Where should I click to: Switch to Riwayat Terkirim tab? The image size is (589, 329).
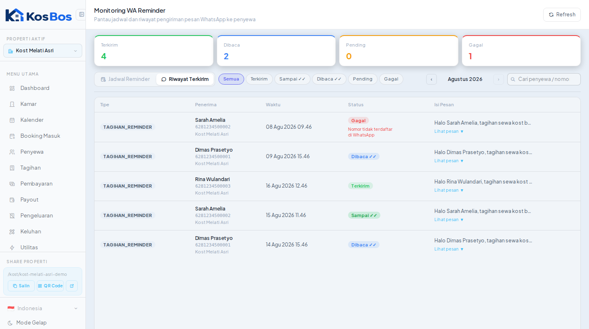coord(185,79)
